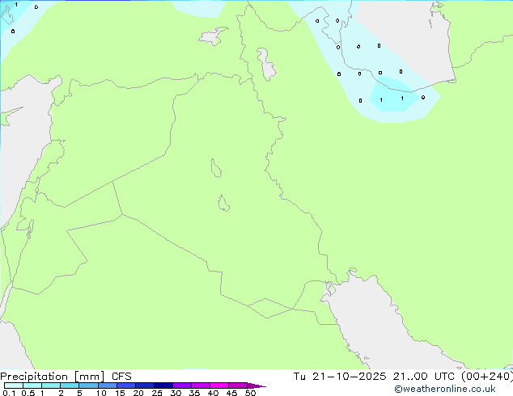Click the '0.5' legend label
The width and height of the screenshot is (513, 396).
(x=28, y=393)
